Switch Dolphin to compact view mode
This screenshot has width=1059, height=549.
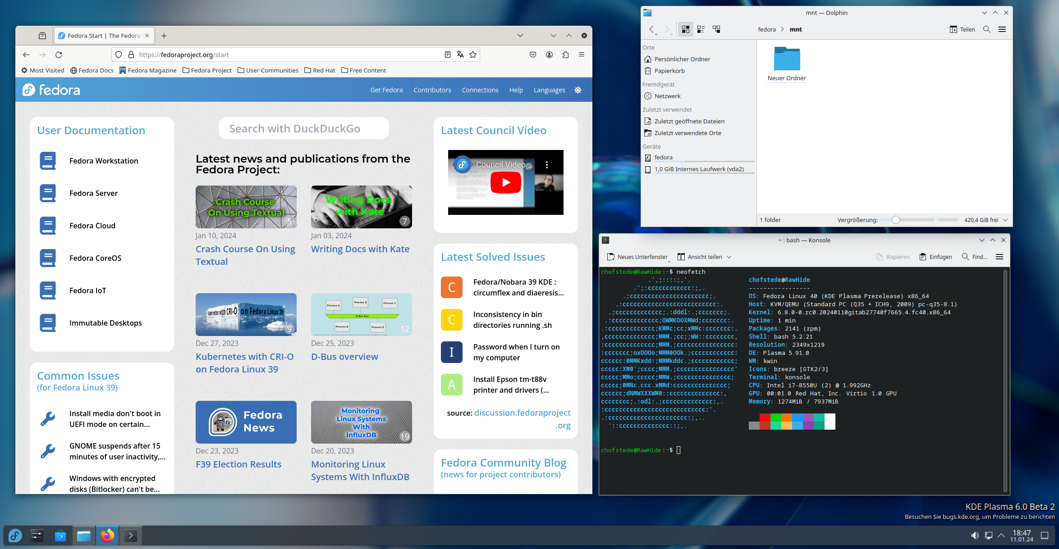701,29
